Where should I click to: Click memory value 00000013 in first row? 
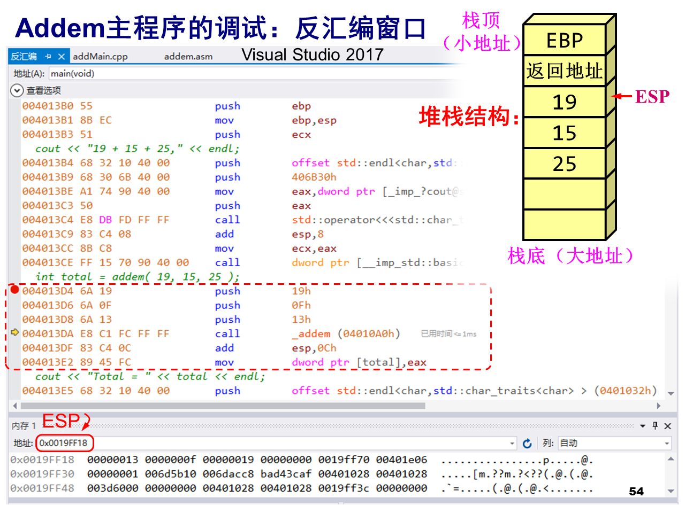point(112,460)
